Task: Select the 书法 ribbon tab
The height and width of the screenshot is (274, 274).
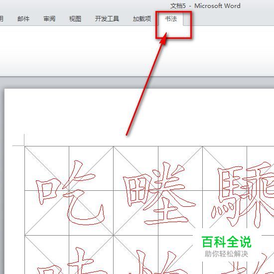Action: coord(171,19)
